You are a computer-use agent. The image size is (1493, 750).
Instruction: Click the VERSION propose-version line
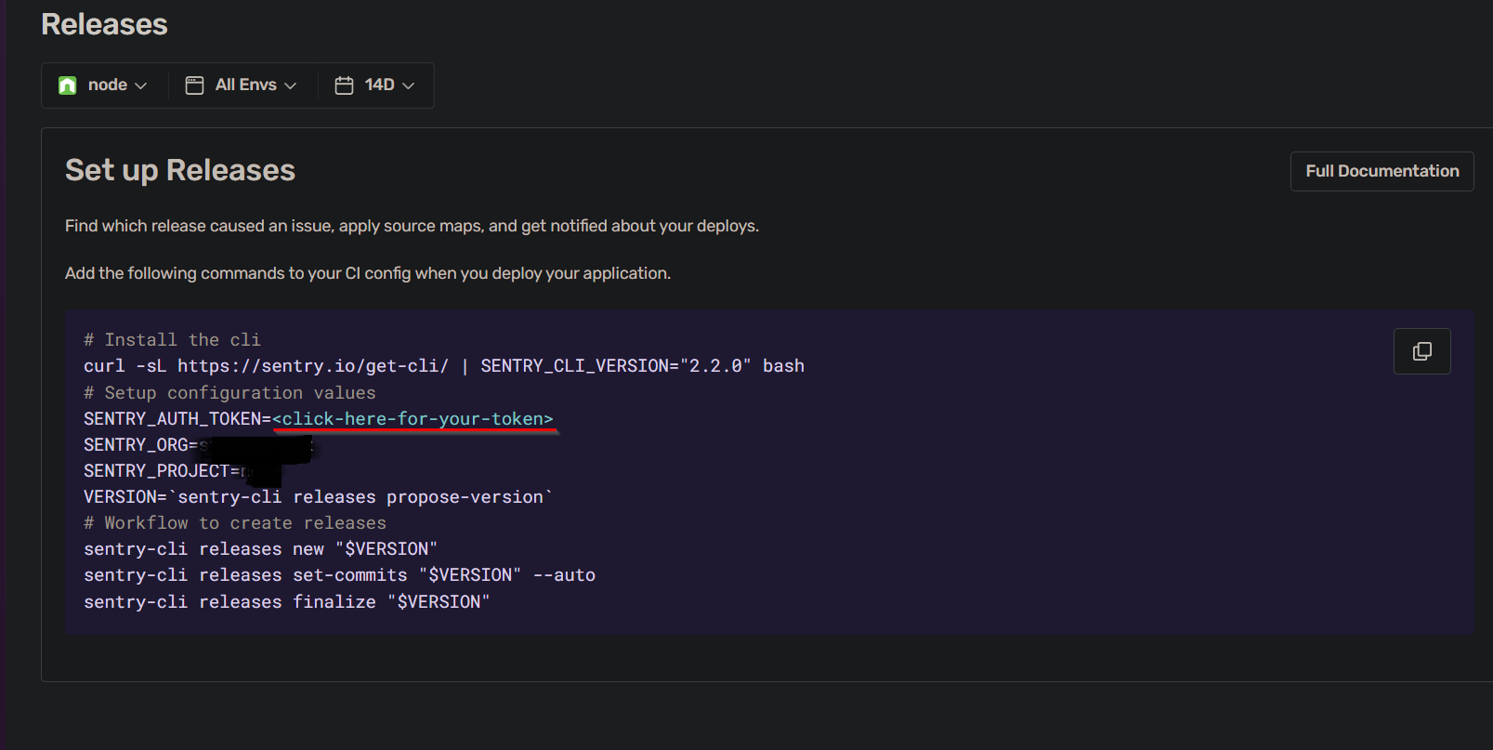[318, 497]
